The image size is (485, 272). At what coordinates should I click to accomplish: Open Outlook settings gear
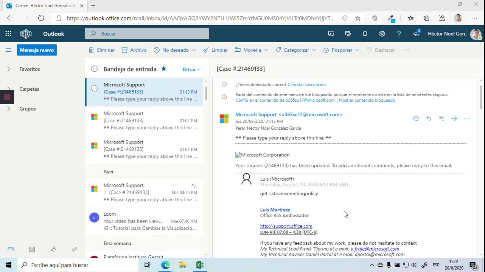(x=382, y=34)
